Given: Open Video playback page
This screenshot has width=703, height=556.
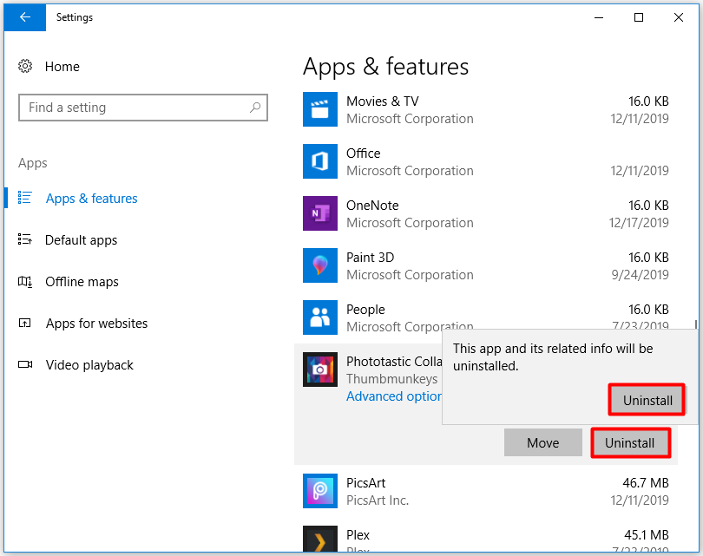Looking at the screenshot, I should [x=89, y=364].
